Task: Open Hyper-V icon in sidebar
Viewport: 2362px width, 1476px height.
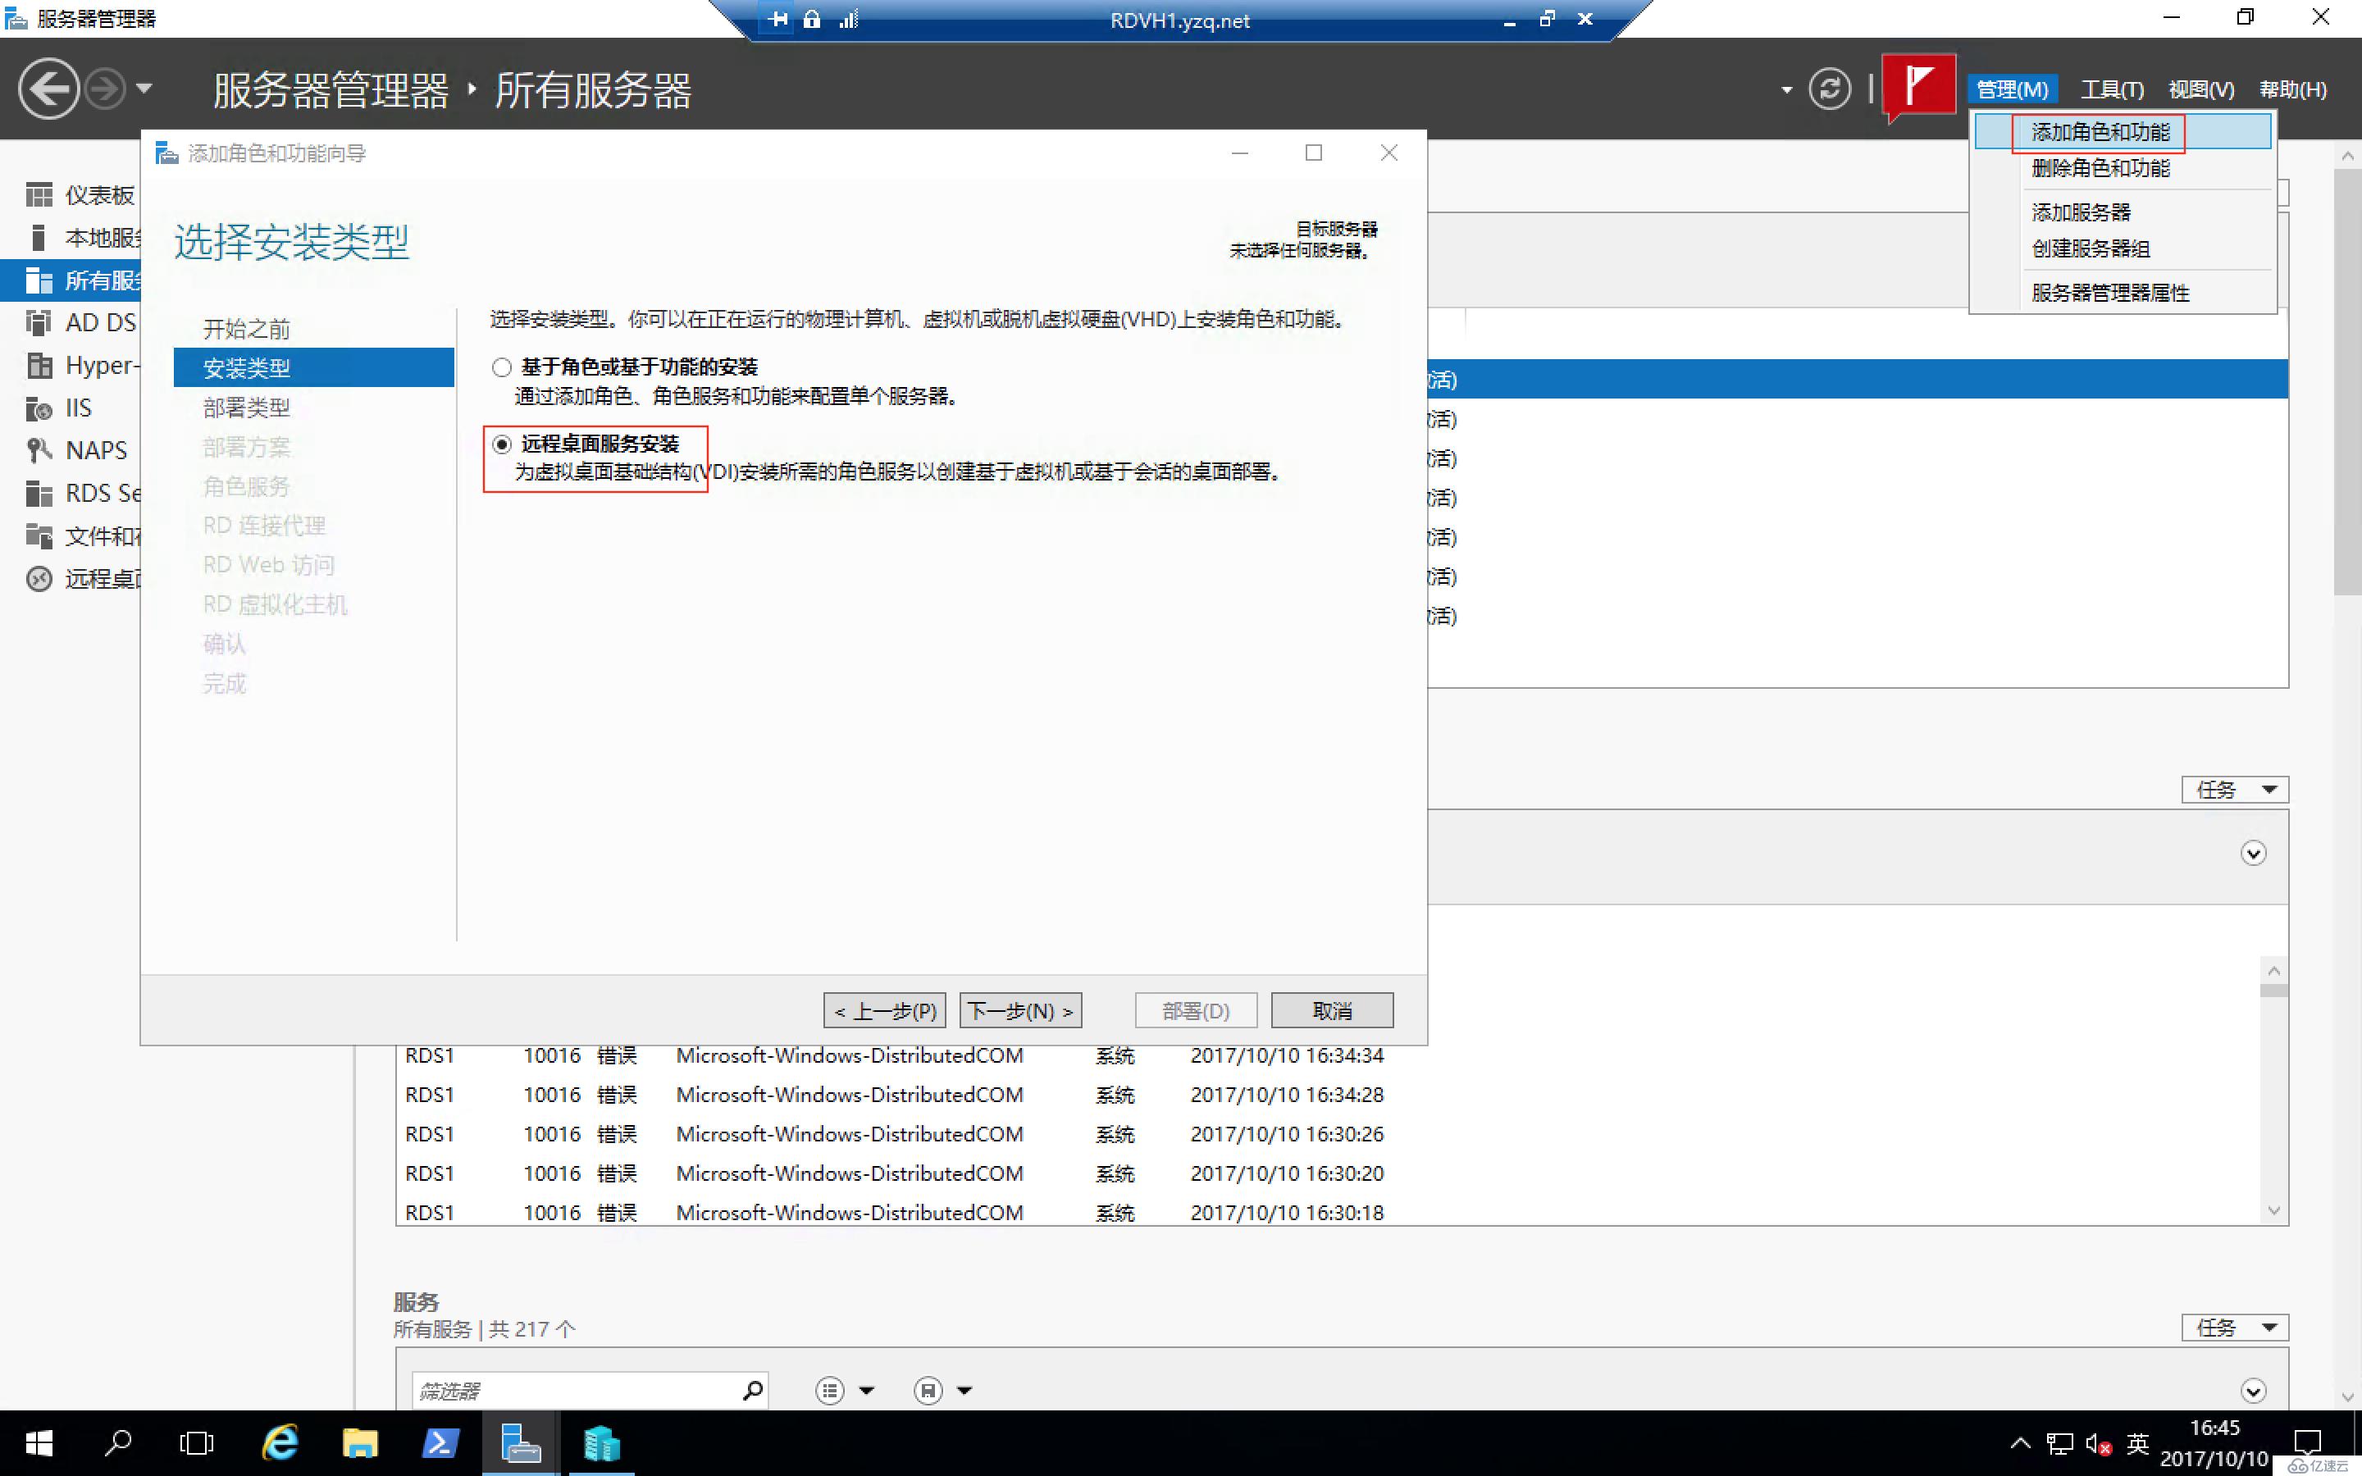Action: point(39,365)
